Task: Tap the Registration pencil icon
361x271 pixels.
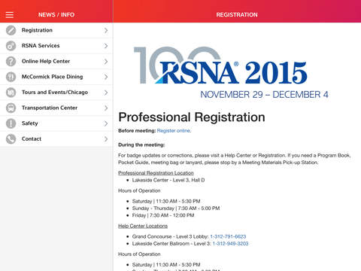Action: tap(11, 30)
